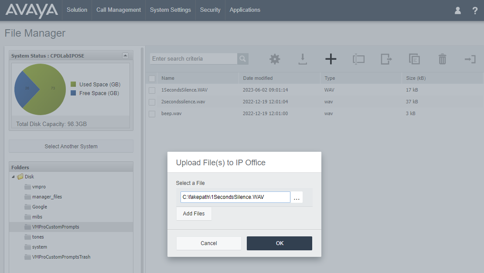Click the search magnifier icon
Screen dimensions: 484x273
tap(242, 59)
